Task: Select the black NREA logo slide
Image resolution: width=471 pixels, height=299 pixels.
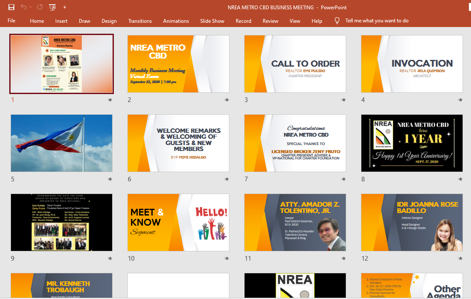Action: click(295, 286)
